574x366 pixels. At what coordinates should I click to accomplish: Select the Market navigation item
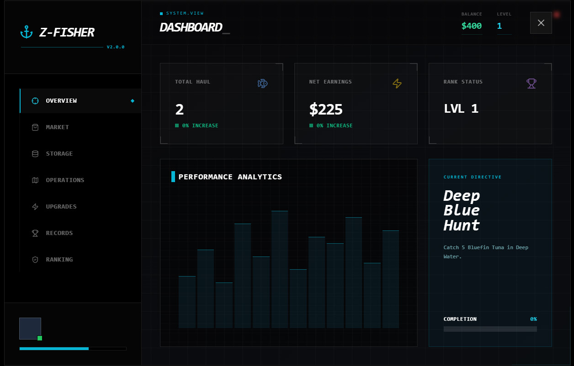[58, 127]
